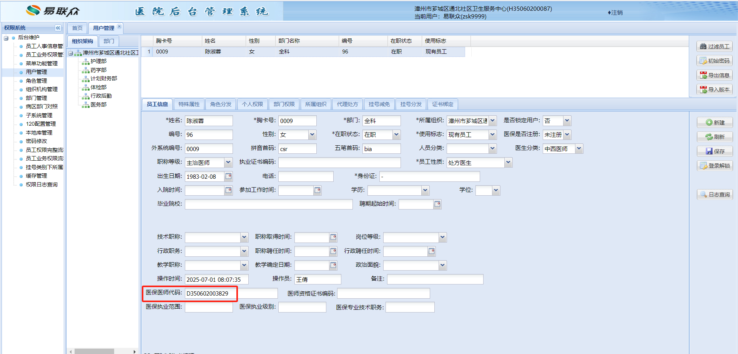Open the 医生分类 dropdown
The height and width of the screenshot is (354, 738).
click(x=579, y=149)
